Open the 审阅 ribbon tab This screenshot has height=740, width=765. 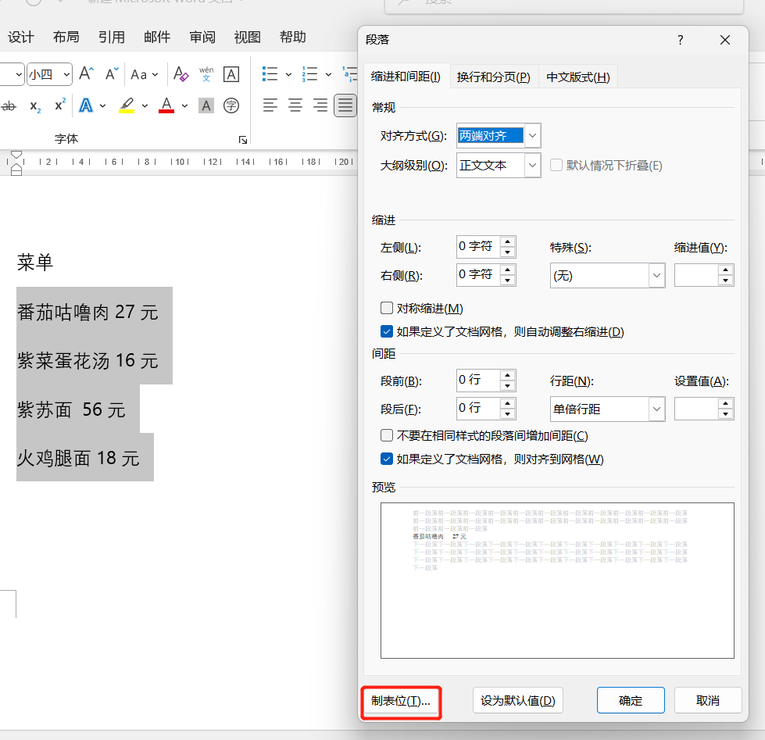click(x=202, y=37)
